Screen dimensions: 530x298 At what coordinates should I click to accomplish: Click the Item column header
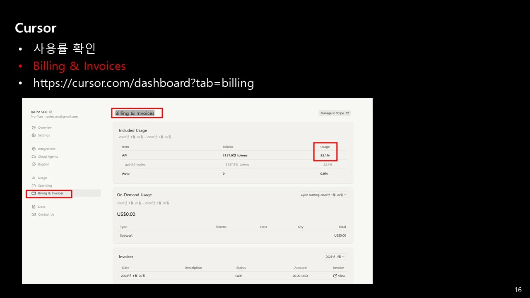pos(125,147)
